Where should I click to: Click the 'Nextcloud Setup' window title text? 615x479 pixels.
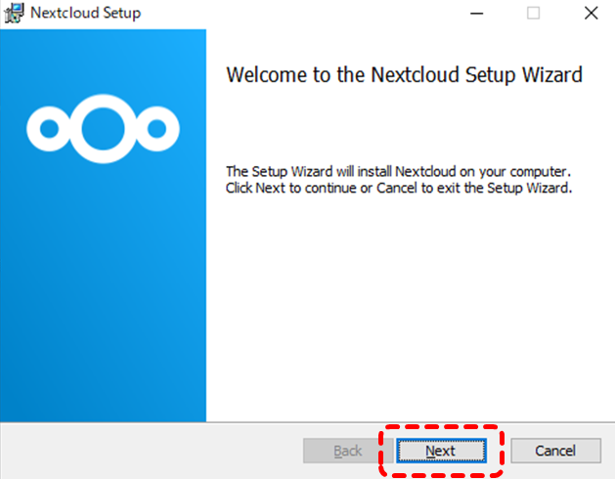coord(85,13)
